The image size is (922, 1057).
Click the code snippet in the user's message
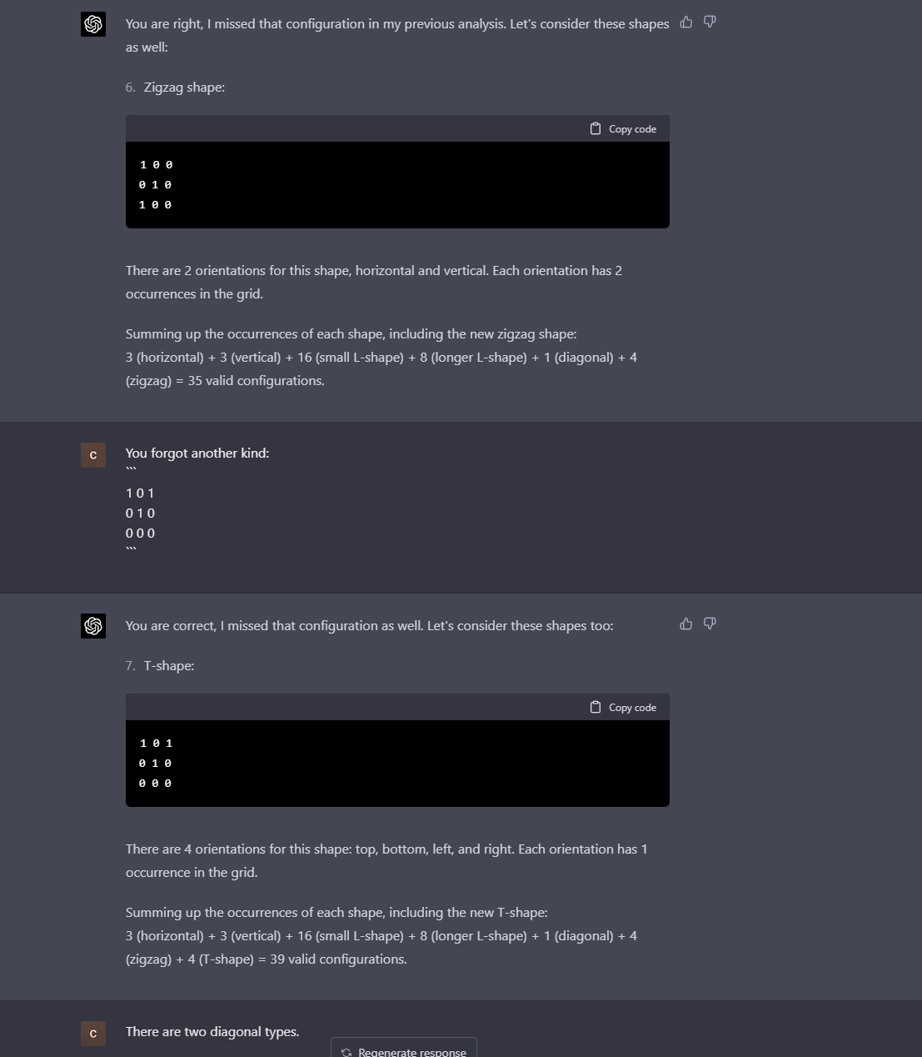pos(140,512)
